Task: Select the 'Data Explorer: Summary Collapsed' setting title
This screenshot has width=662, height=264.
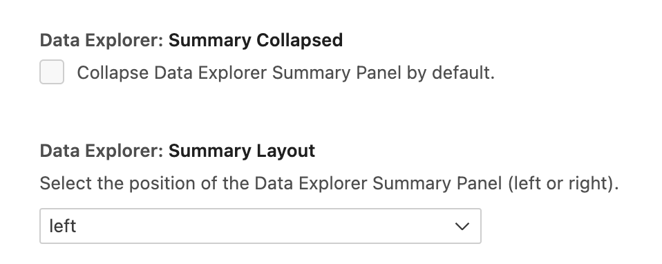Action: tap(191, 41)
